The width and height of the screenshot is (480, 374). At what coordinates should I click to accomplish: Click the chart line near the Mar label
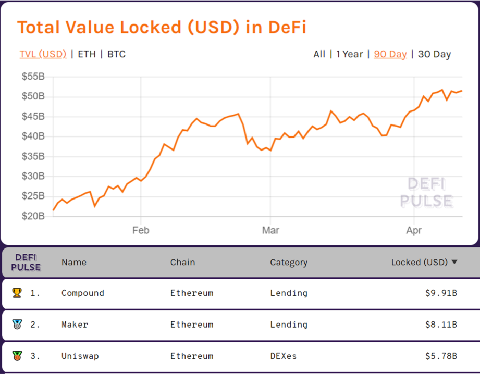[270, 150]
